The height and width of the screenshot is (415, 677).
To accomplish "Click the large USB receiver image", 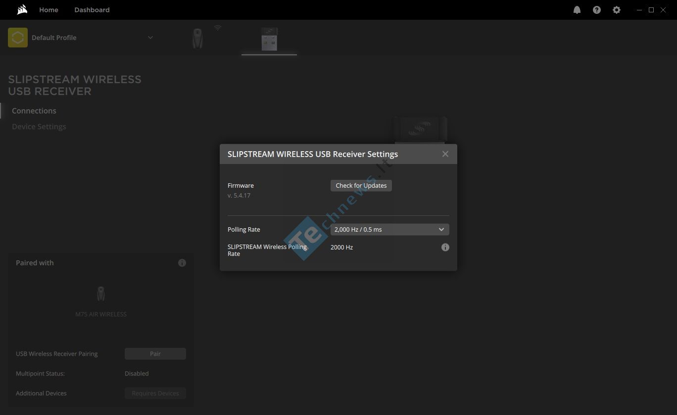I will [x=420, y=130].
